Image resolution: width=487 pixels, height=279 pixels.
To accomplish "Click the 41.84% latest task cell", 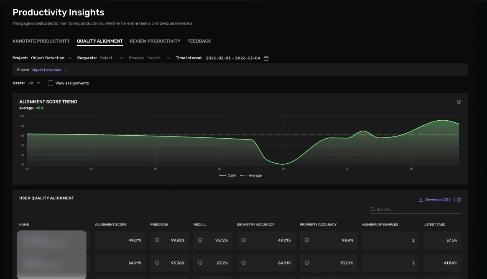I will [x=442, y=263].
